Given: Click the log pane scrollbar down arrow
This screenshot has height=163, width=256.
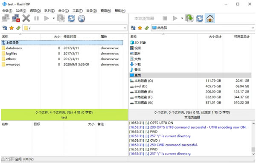Looking at the screenshot, I should [253, 154].
